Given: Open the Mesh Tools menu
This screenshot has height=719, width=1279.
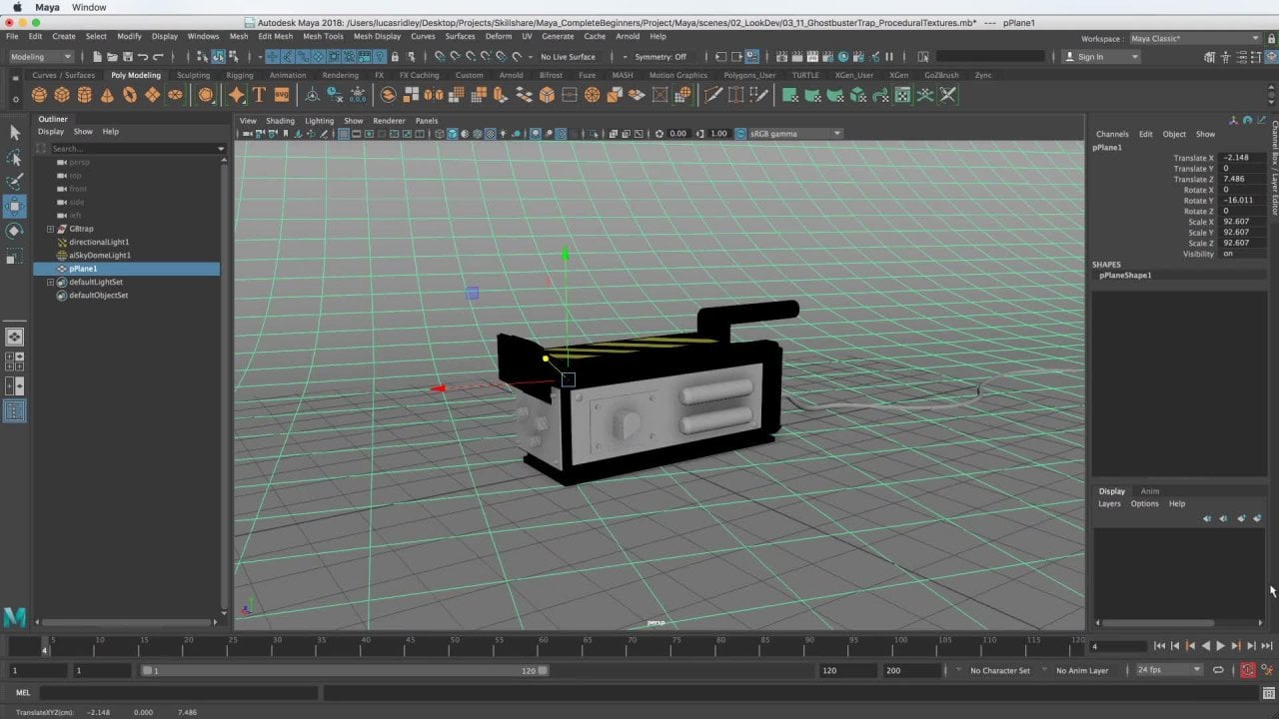Looking at the screenshot, I should click(323, 36).
